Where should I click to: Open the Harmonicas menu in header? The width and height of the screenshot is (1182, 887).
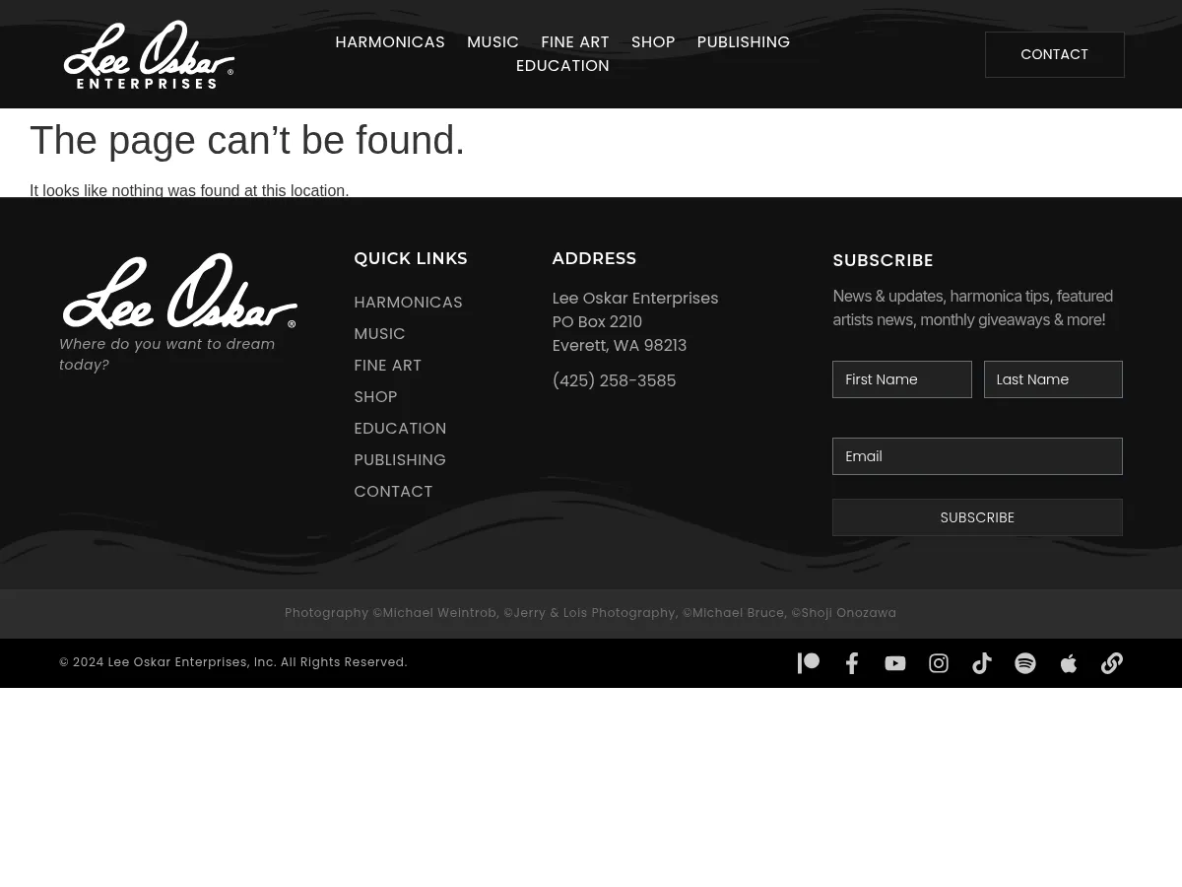[390, 42]
